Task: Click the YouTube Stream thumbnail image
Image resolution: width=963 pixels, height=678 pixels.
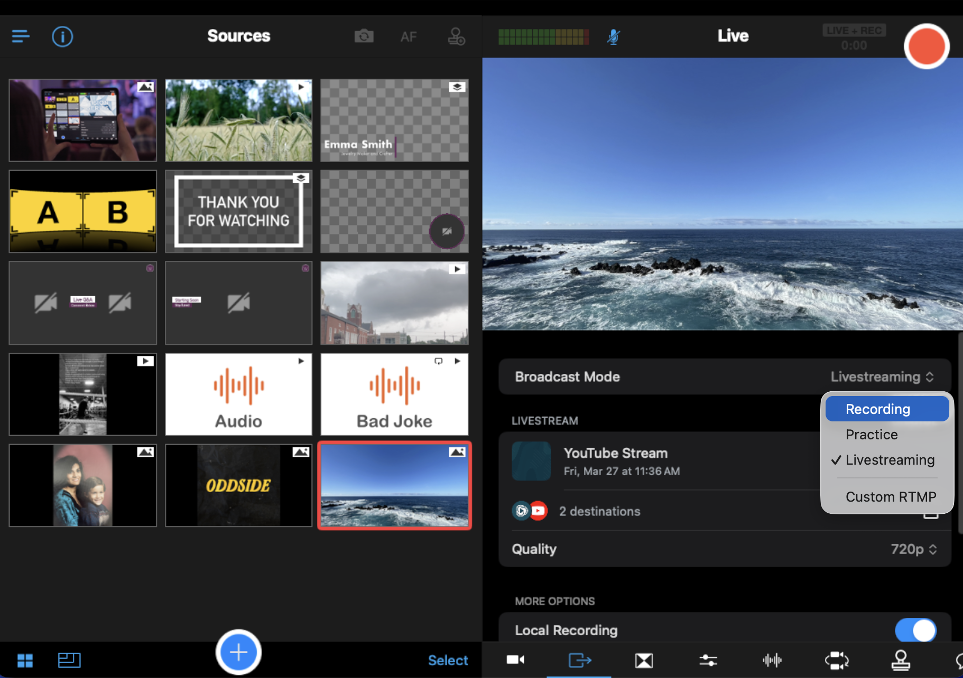Action: [x=531, y=461]
